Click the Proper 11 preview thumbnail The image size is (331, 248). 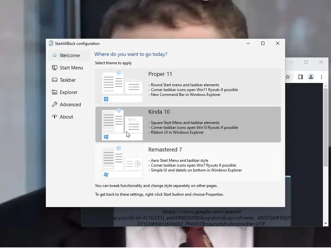tap(122, 87)
